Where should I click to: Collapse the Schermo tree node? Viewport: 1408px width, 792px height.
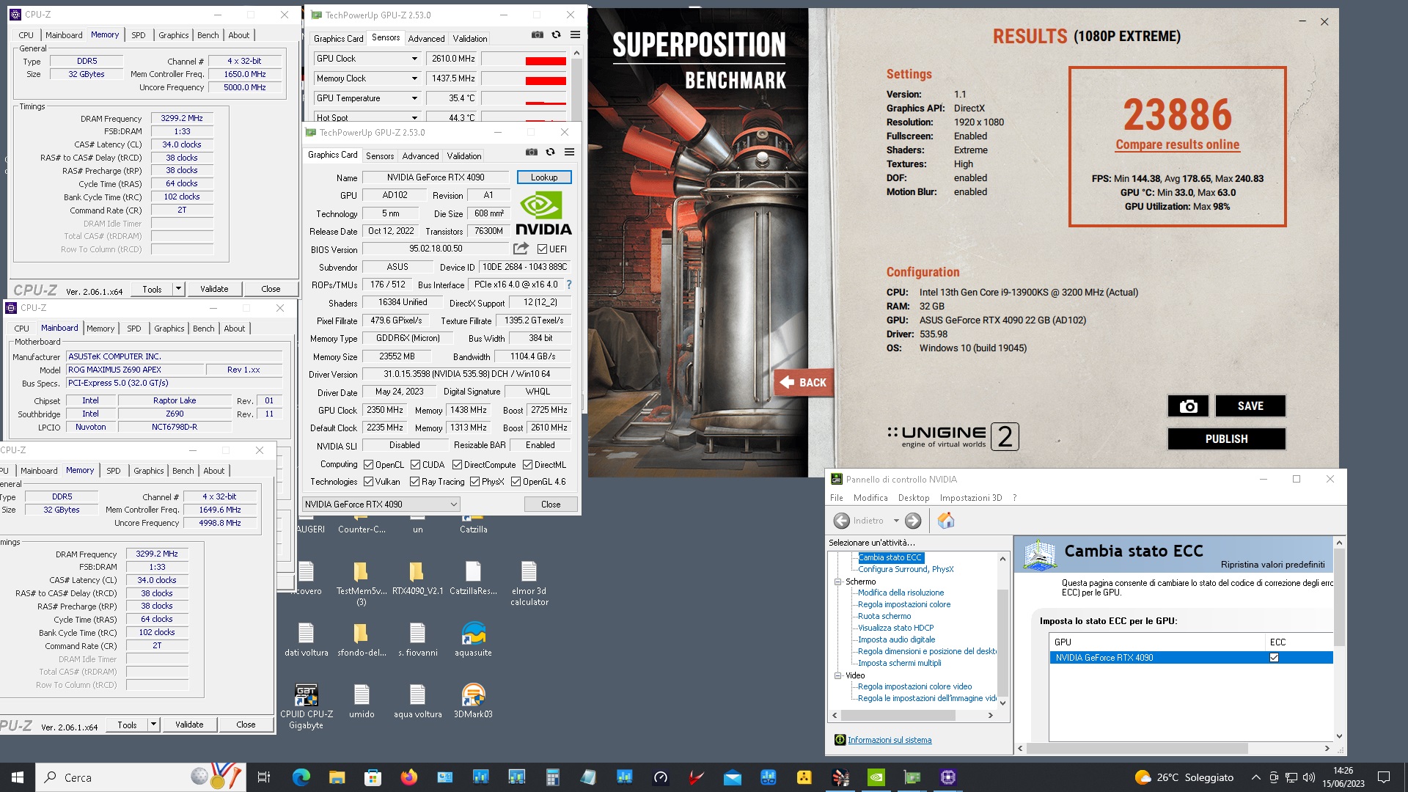[x=837, y=582]
